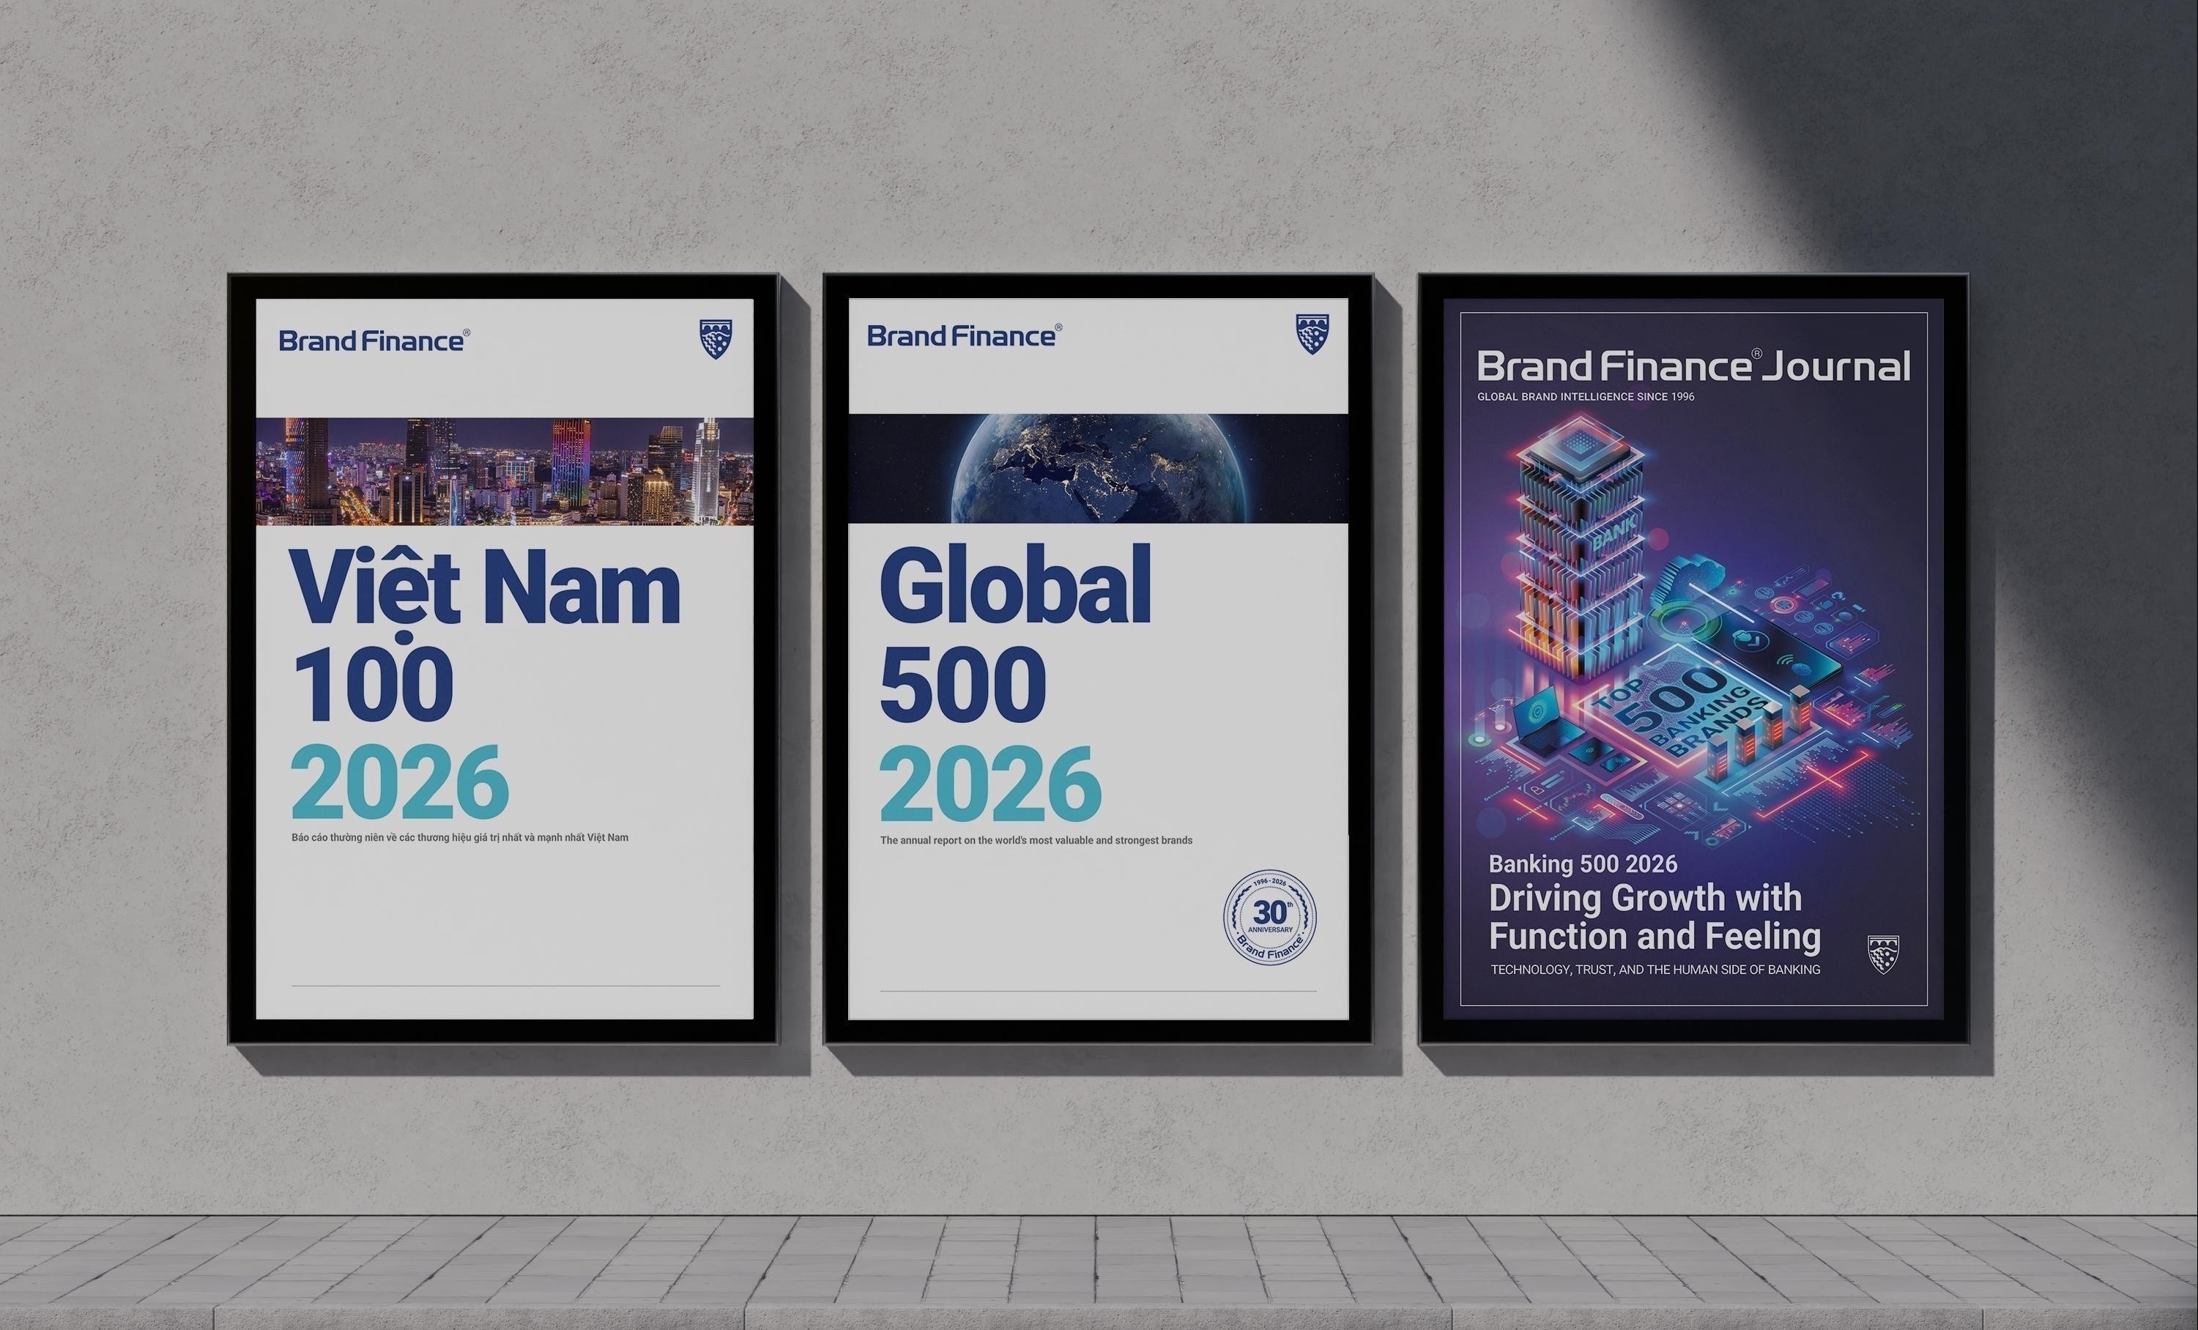Click the night city skyline photo
The image size is (2198, 1330).
tap(505, 471)
